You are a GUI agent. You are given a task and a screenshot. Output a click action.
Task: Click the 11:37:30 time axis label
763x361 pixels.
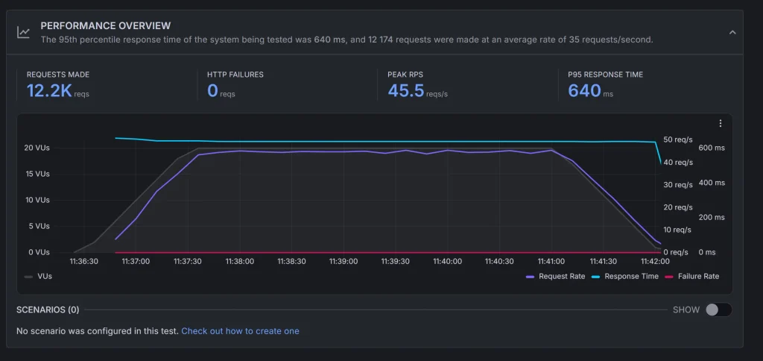[187, 262]
